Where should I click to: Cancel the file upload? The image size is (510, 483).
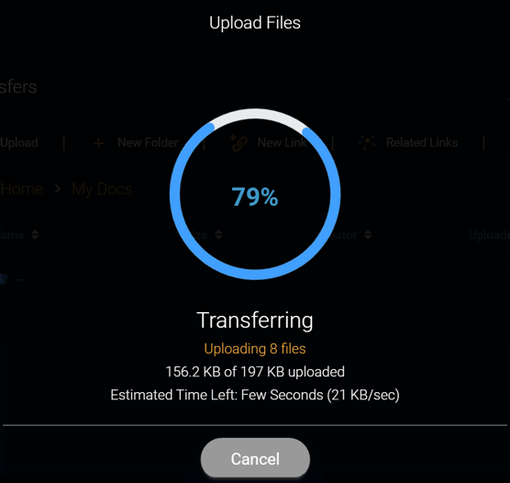tap(255, 458)
